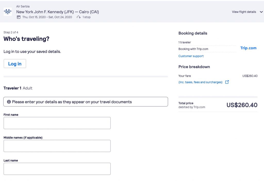
Task: Expand the flight details chevron arrow
Action: (261, 12)
